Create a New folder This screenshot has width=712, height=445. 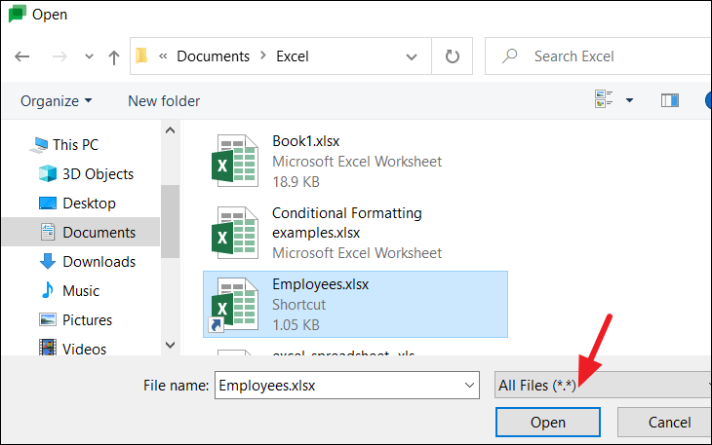pos(164,100)
